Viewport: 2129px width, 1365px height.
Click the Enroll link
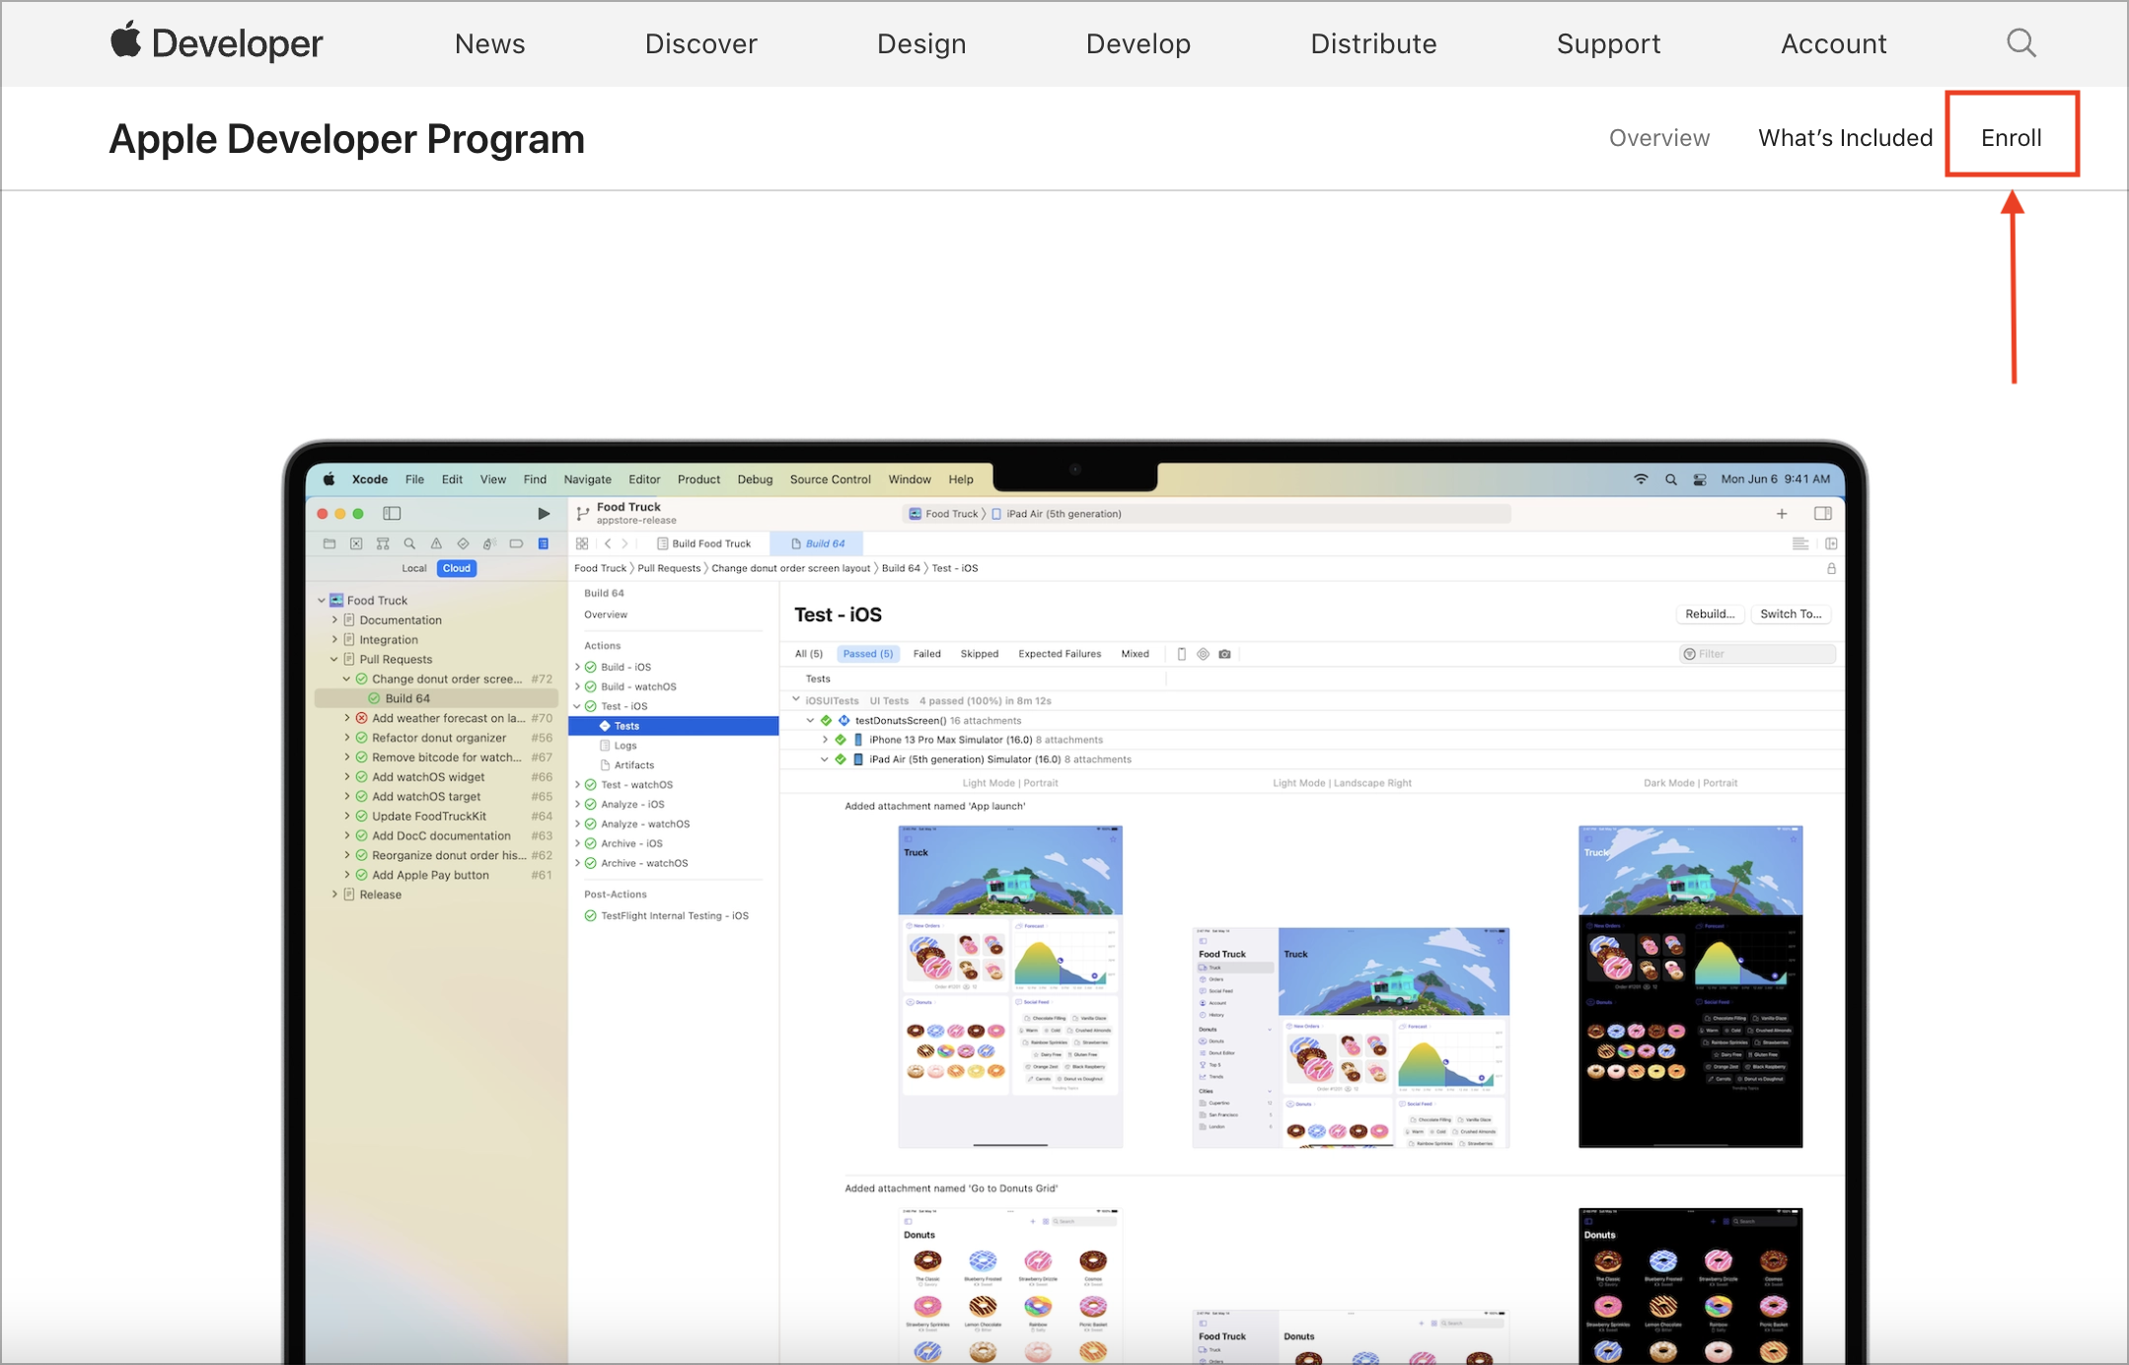[x=2012, y=138]
